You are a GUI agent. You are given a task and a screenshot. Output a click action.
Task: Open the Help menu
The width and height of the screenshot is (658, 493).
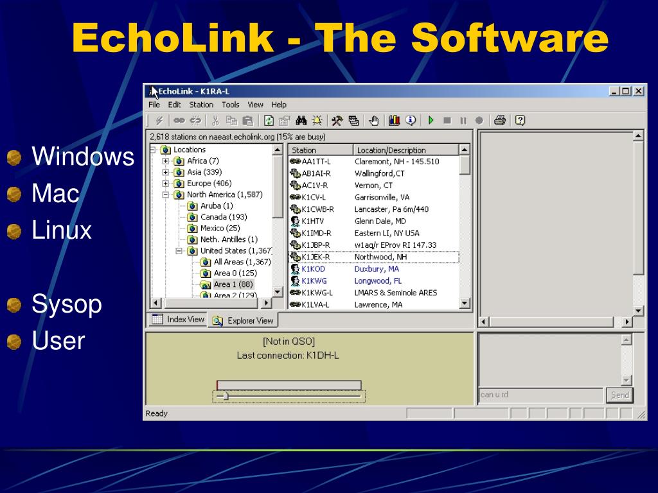click(279, 105)
